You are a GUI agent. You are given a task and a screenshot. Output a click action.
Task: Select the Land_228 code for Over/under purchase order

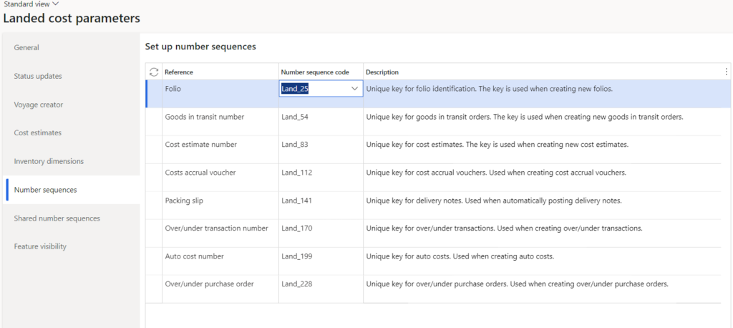296,284
